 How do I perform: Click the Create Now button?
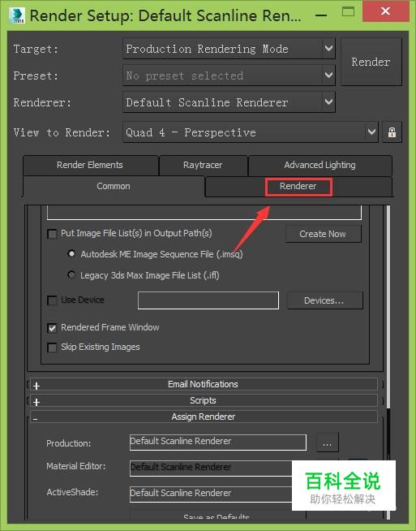point(324,234)
